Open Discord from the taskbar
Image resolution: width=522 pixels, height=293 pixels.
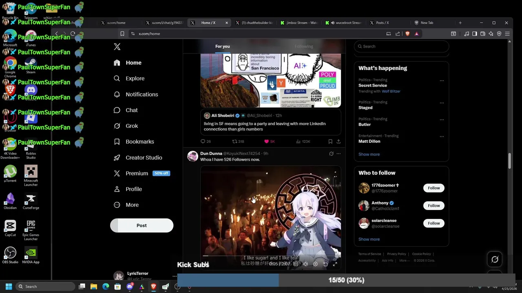(x=130, y=286)
